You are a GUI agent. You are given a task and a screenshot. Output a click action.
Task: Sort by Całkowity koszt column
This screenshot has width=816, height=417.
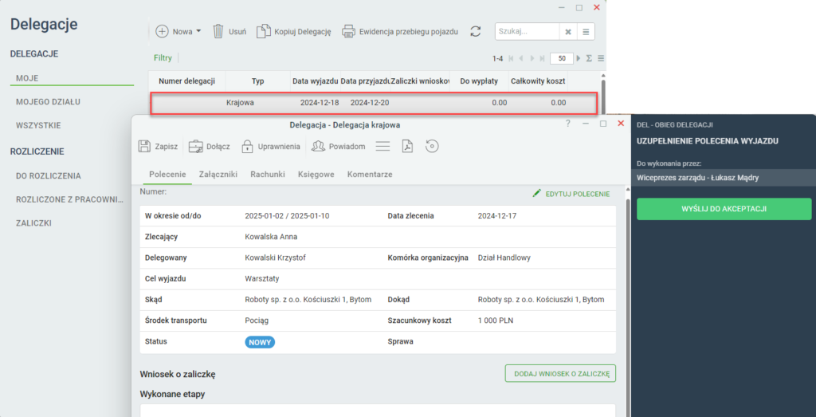click(x=538, y=81)
